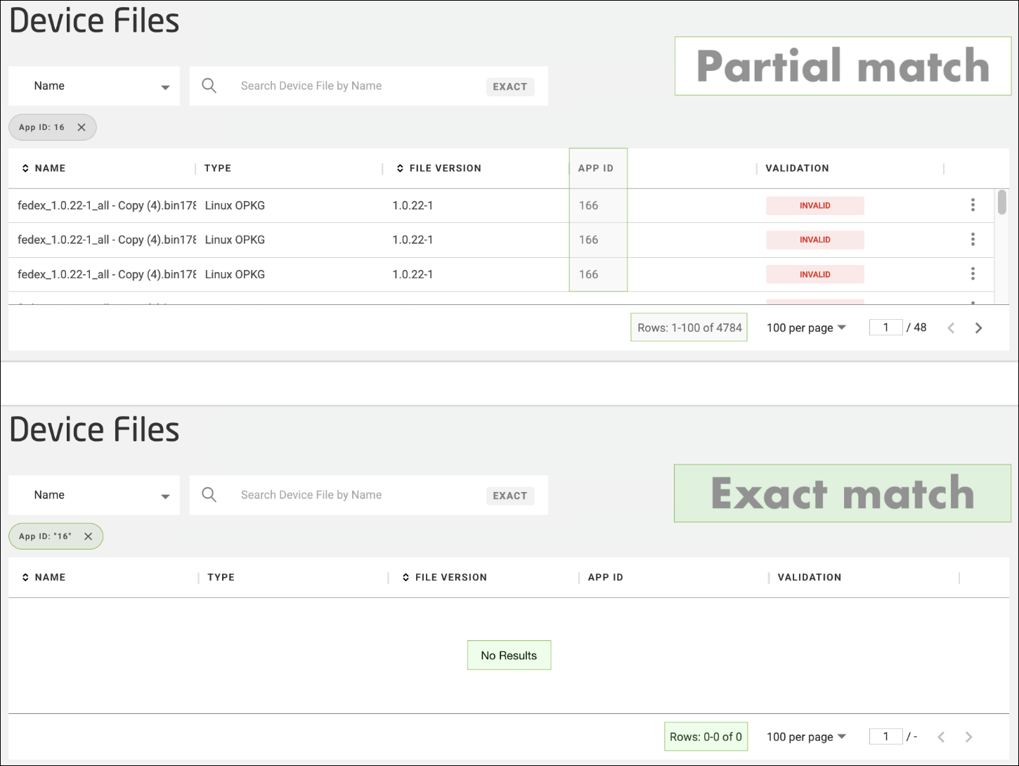Image resolution: width=1019 pixels, height=766 pixels.
Task: Click version 1.0.22-1 in the third row
Action: coord(413,274)
